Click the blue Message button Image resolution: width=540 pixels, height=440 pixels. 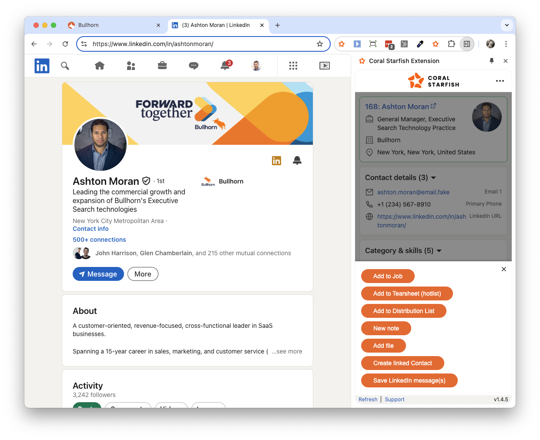point(98,274)
